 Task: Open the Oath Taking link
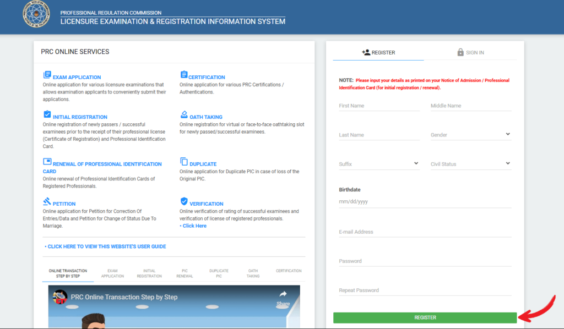click(206, 117)
